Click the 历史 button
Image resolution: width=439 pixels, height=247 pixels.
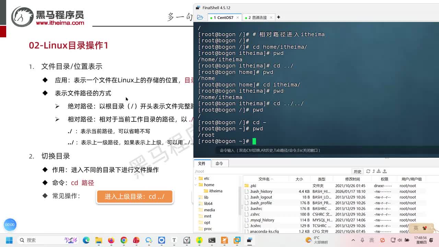pos(357,171)
